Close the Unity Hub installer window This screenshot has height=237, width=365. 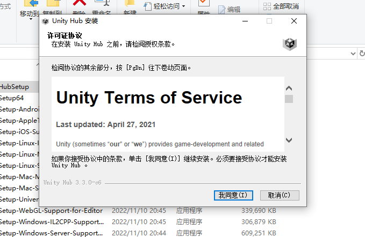coord(294,21)
